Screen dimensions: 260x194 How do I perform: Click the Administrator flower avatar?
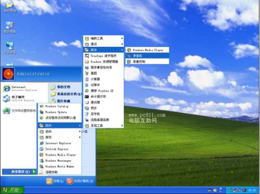click(x=8, y=74)
